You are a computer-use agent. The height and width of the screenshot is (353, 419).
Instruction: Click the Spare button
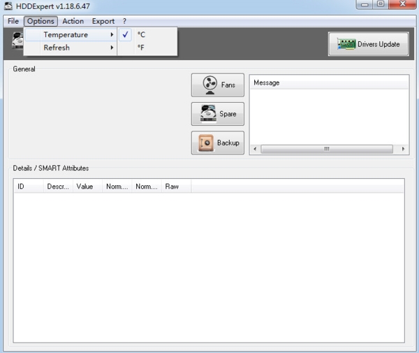[x=218, y=114]
